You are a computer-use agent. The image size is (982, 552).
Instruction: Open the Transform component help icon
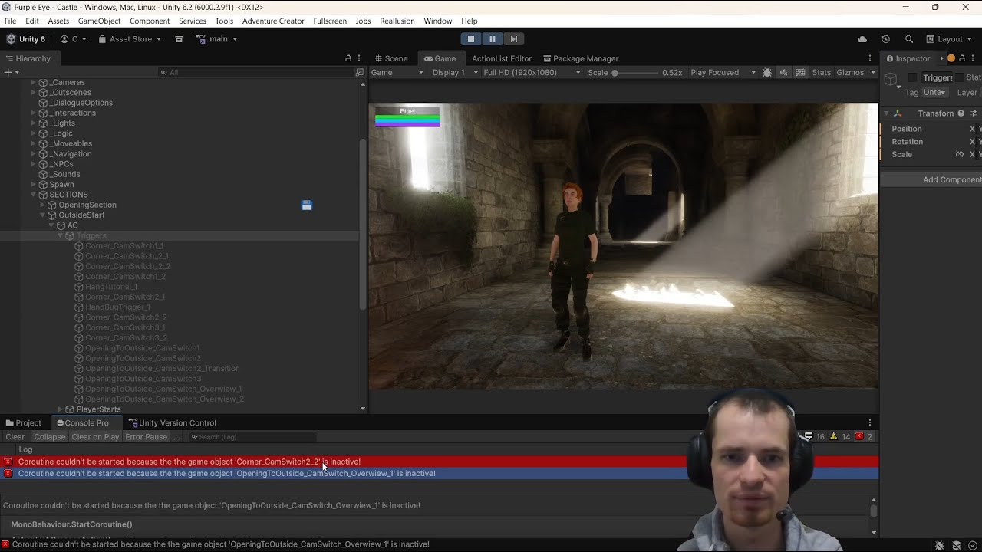tap(961, 113)
